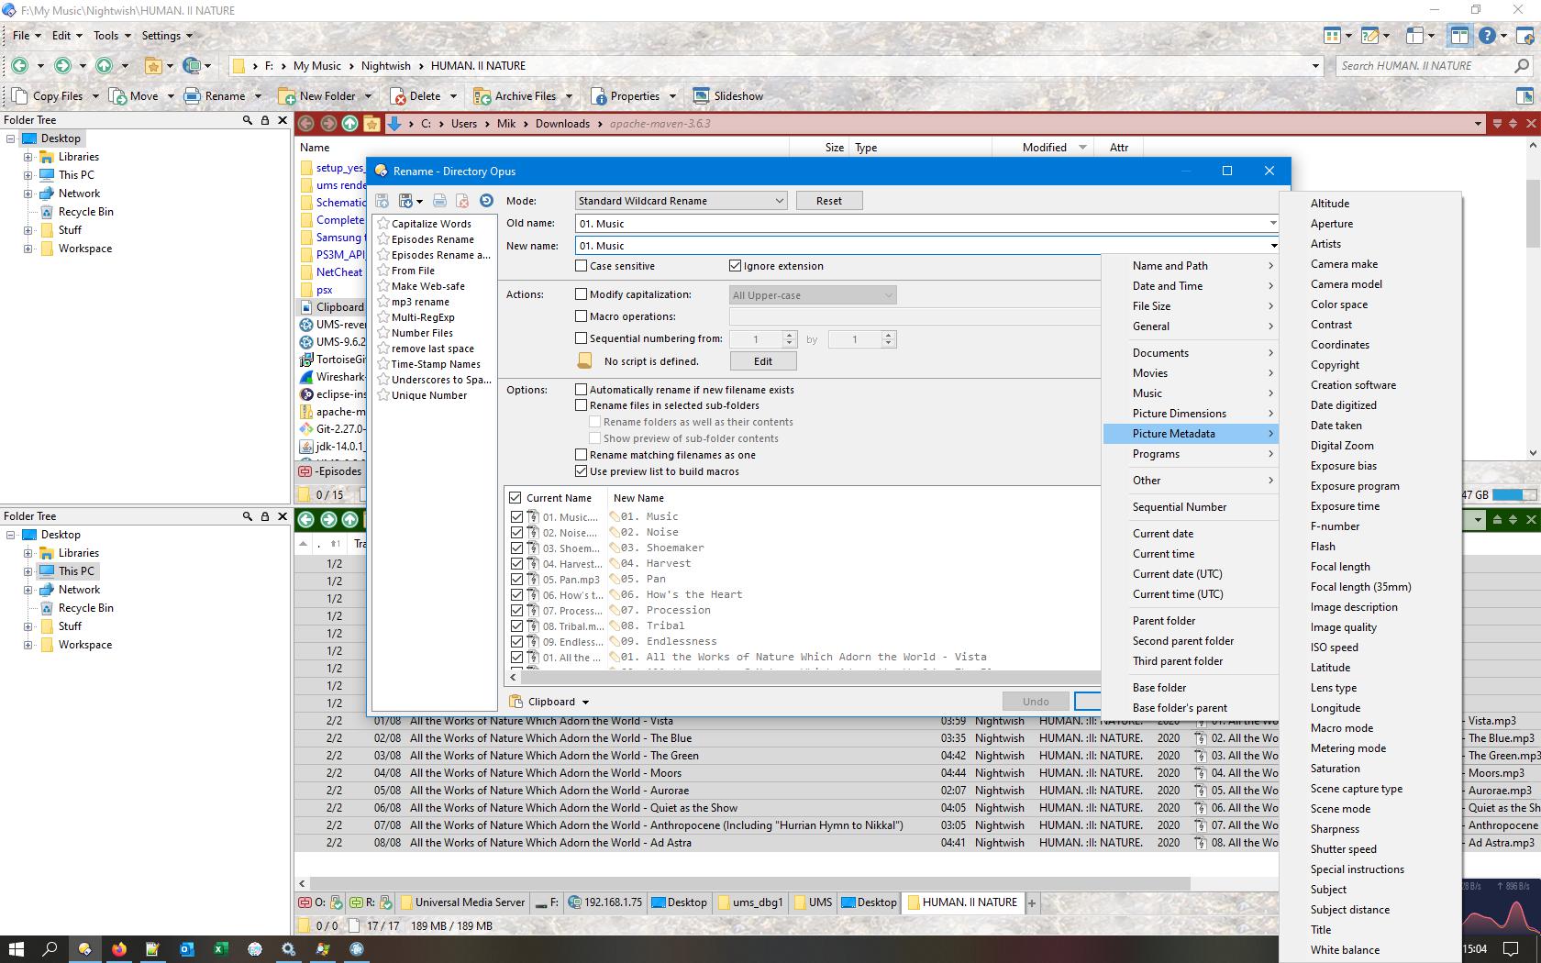Click the Reset button
Screen dimensions: 1541x963
tap(828, 201)
